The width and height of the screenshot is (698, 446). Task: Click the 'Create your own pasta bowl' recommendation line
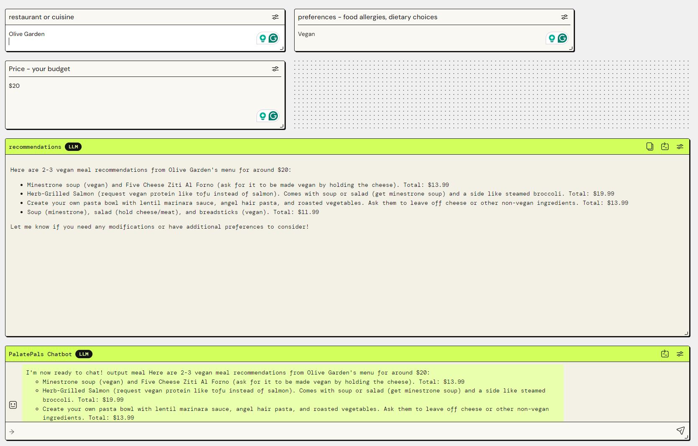click(x=328, y=203)
